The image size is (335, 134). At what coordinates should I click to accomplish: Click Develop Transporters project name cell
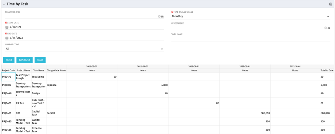tap(23, 85)
